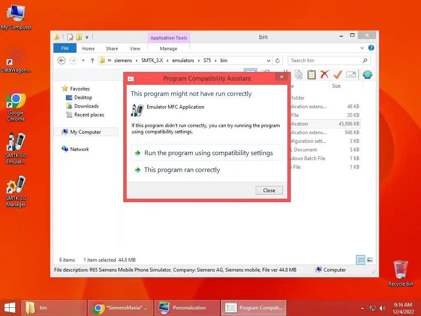Screen dimensions: 421x316
Task: Click the Properties card icon in toolbar
Action: [x=351, y=74]
